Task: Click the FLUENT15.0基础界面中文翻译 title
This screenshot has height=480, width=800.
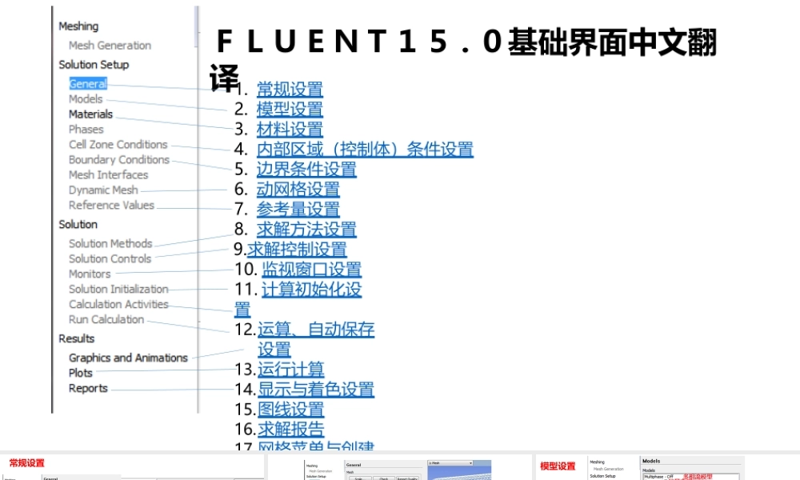Action: pyautogui.click(x=464, y=58)
